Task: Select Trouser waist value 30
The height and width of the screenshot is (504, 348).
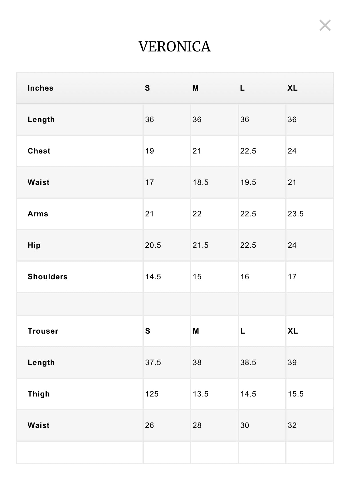Action: click(244, 425)
